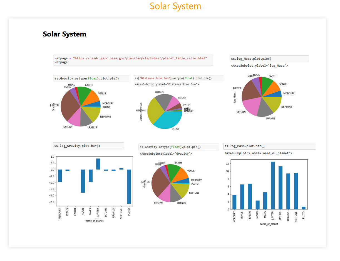340x261 pixels.
Task: Click the webpage URL code cell
Action: coord(133,60)
